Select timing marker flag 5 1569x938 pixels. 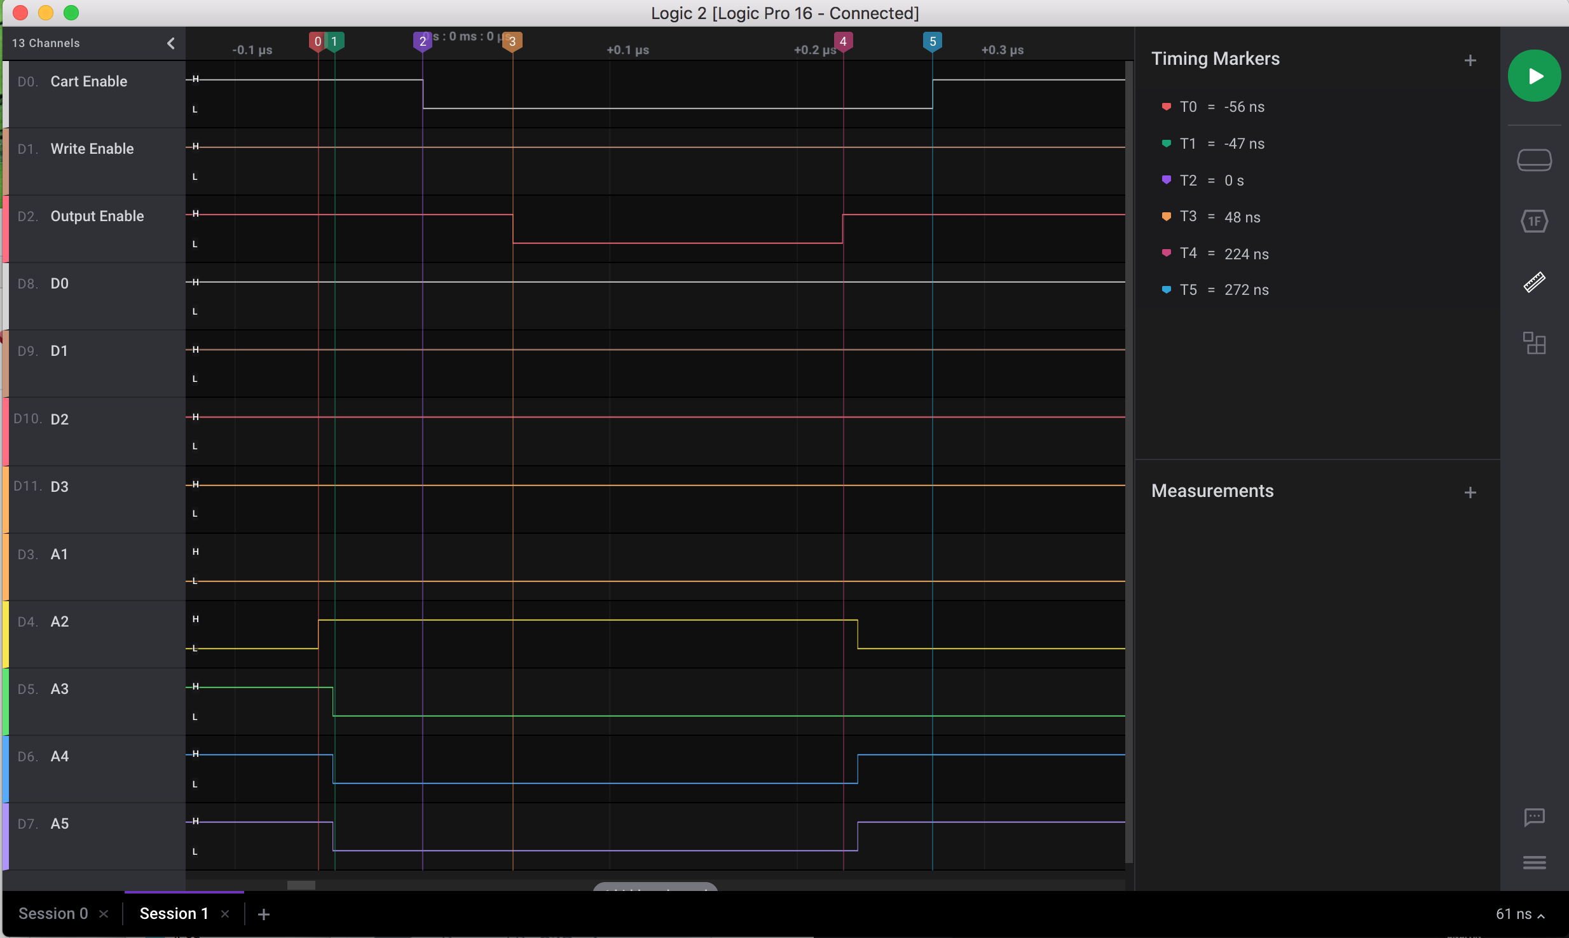[x=932, y=42]
